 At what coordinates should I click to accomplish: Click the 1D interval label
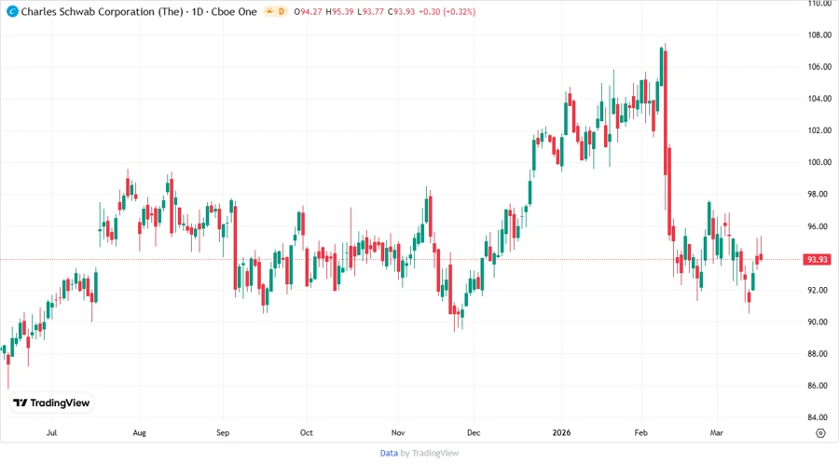click(198, 11)
